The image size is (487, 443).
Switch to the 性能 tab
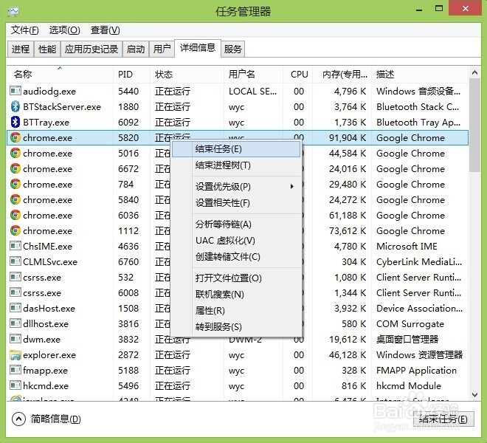(x=47, y=49)
